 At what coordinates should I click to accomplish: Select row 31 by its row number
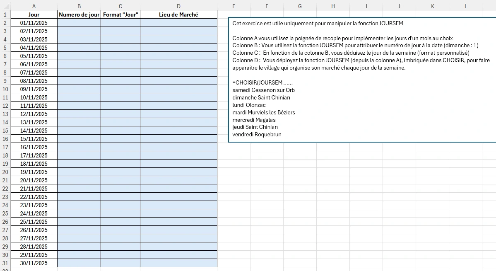[x=5, y=263]
